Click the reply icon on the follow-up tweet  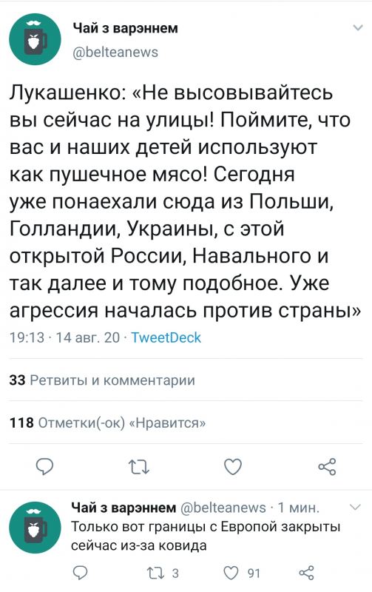(x=80, y=573)
